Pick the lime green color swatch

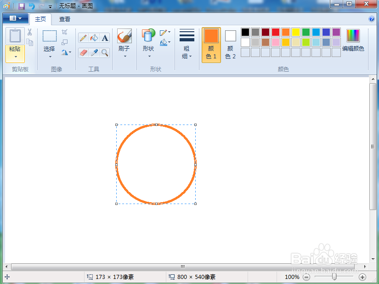tap(306, 42)
